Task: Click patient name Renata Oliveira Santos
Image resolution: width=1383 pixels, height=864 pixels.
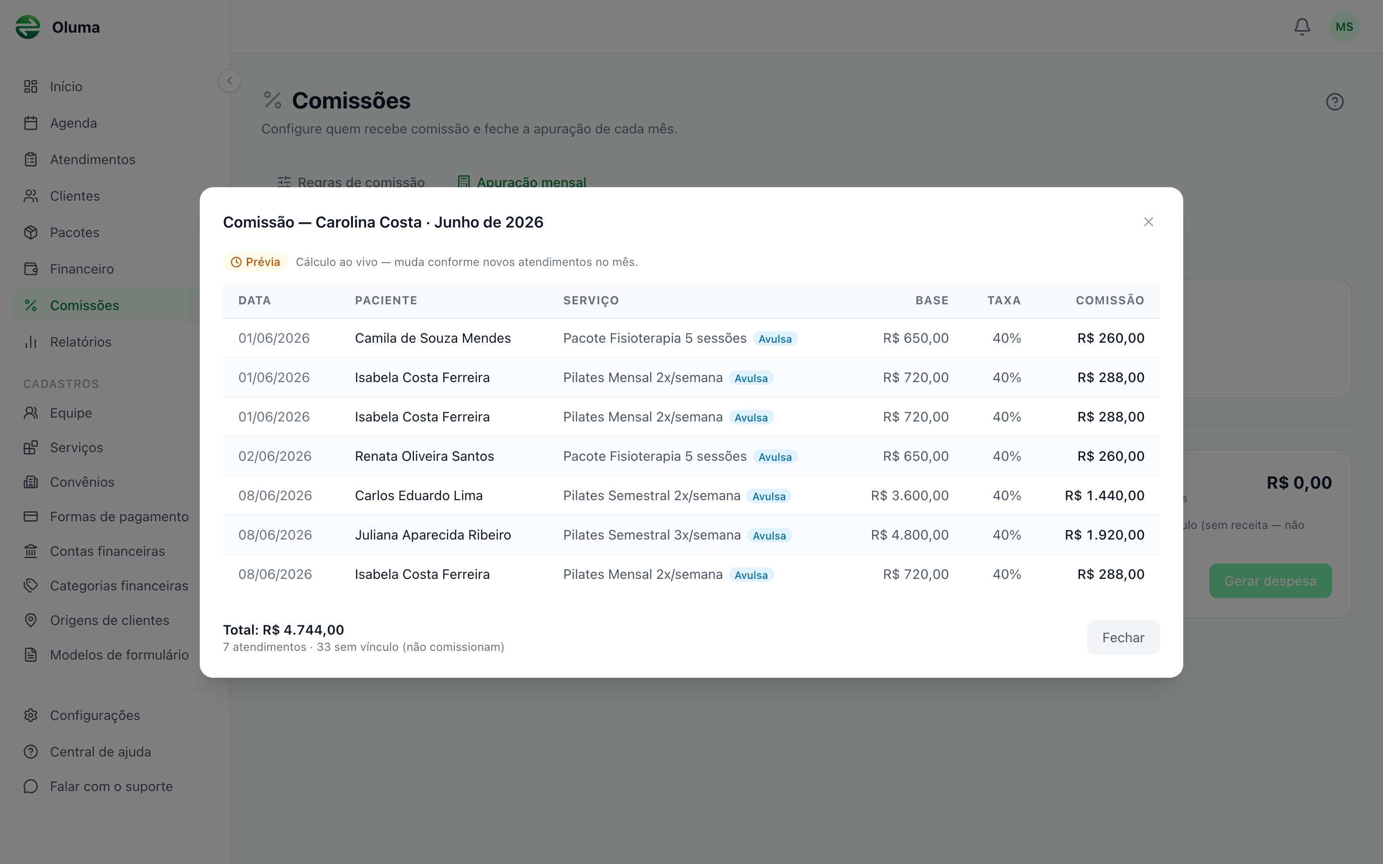Action: [424, 456]
